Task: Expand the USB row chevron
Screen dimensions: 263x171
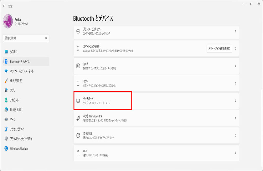Action: 235,153
